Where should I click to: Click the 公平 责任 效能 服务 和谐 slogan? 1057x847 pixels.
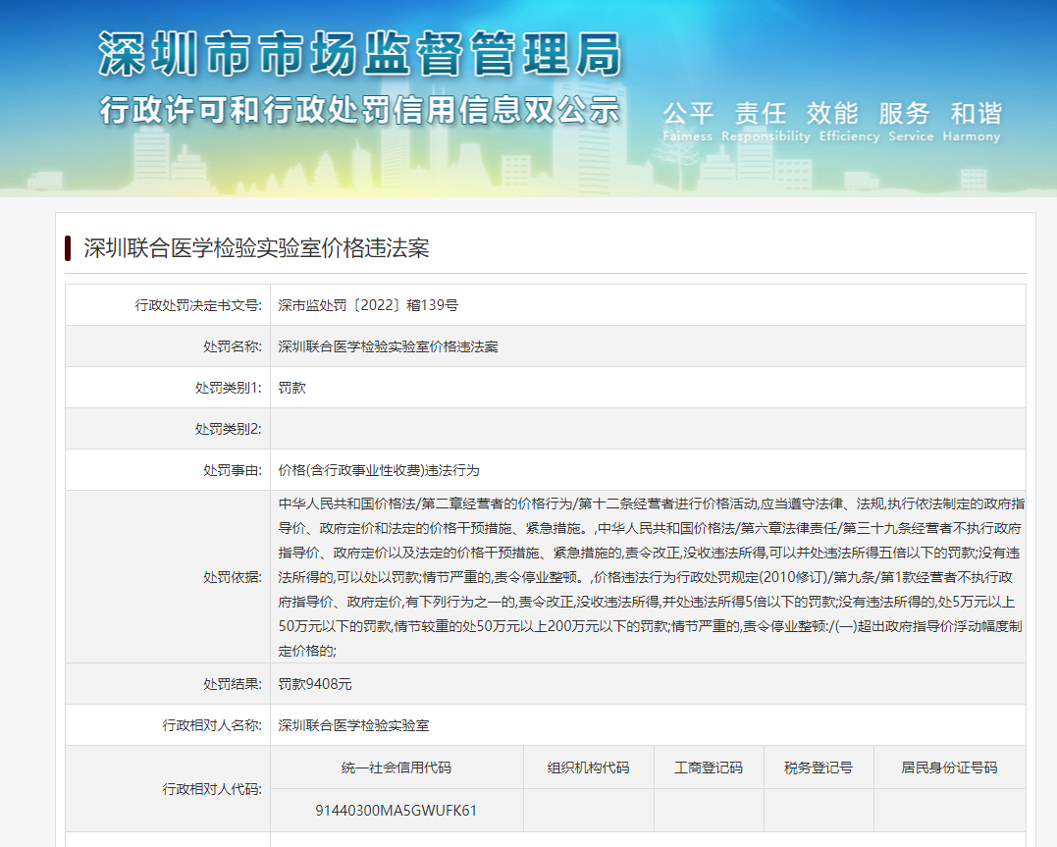(x=831, y=114)
